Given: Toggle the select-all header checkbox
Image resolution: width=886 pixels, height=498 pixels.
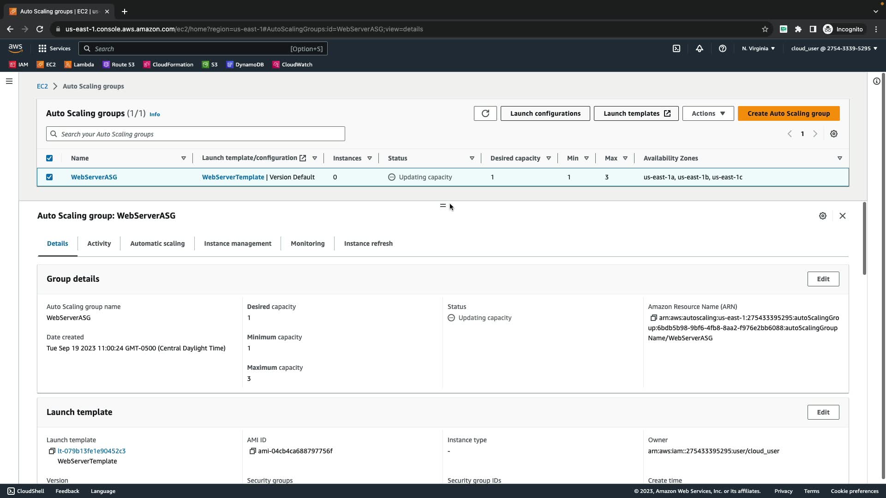Looking at the screenshot, I should [49, 158].
